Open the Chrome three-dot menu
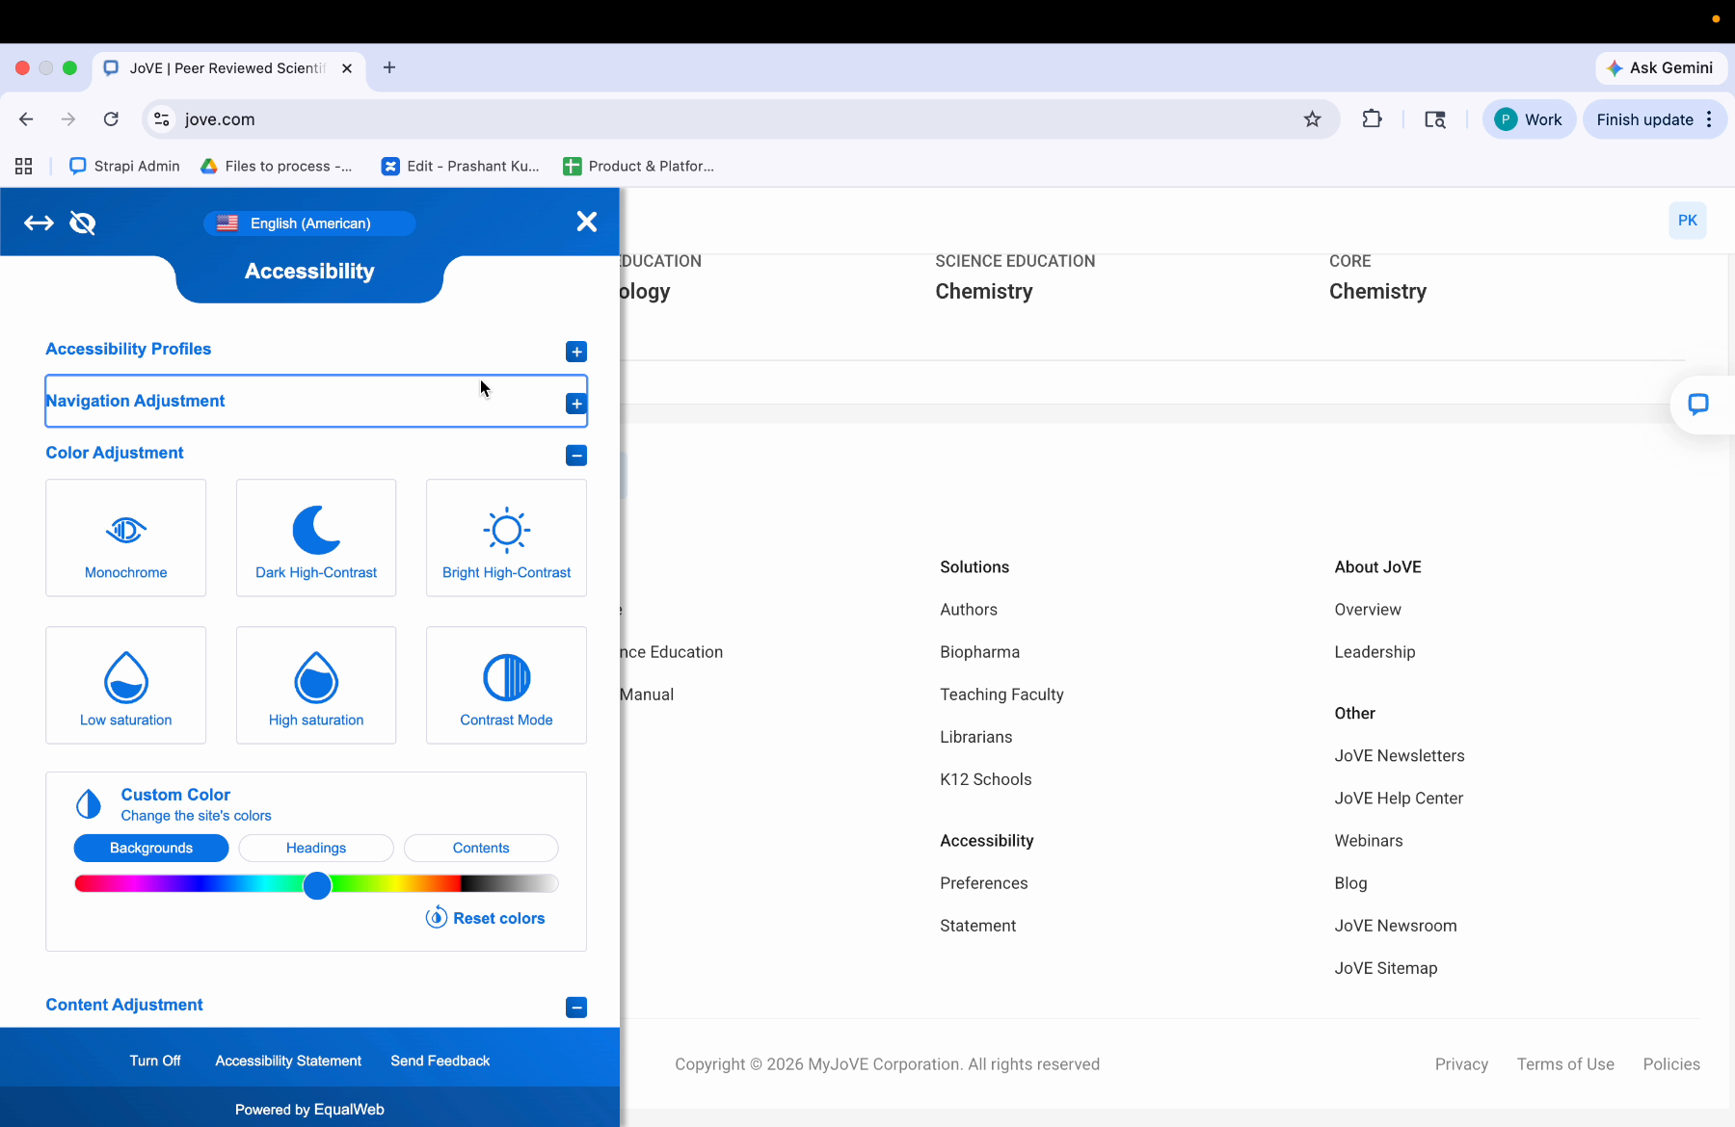 (x=1710, y=119)
